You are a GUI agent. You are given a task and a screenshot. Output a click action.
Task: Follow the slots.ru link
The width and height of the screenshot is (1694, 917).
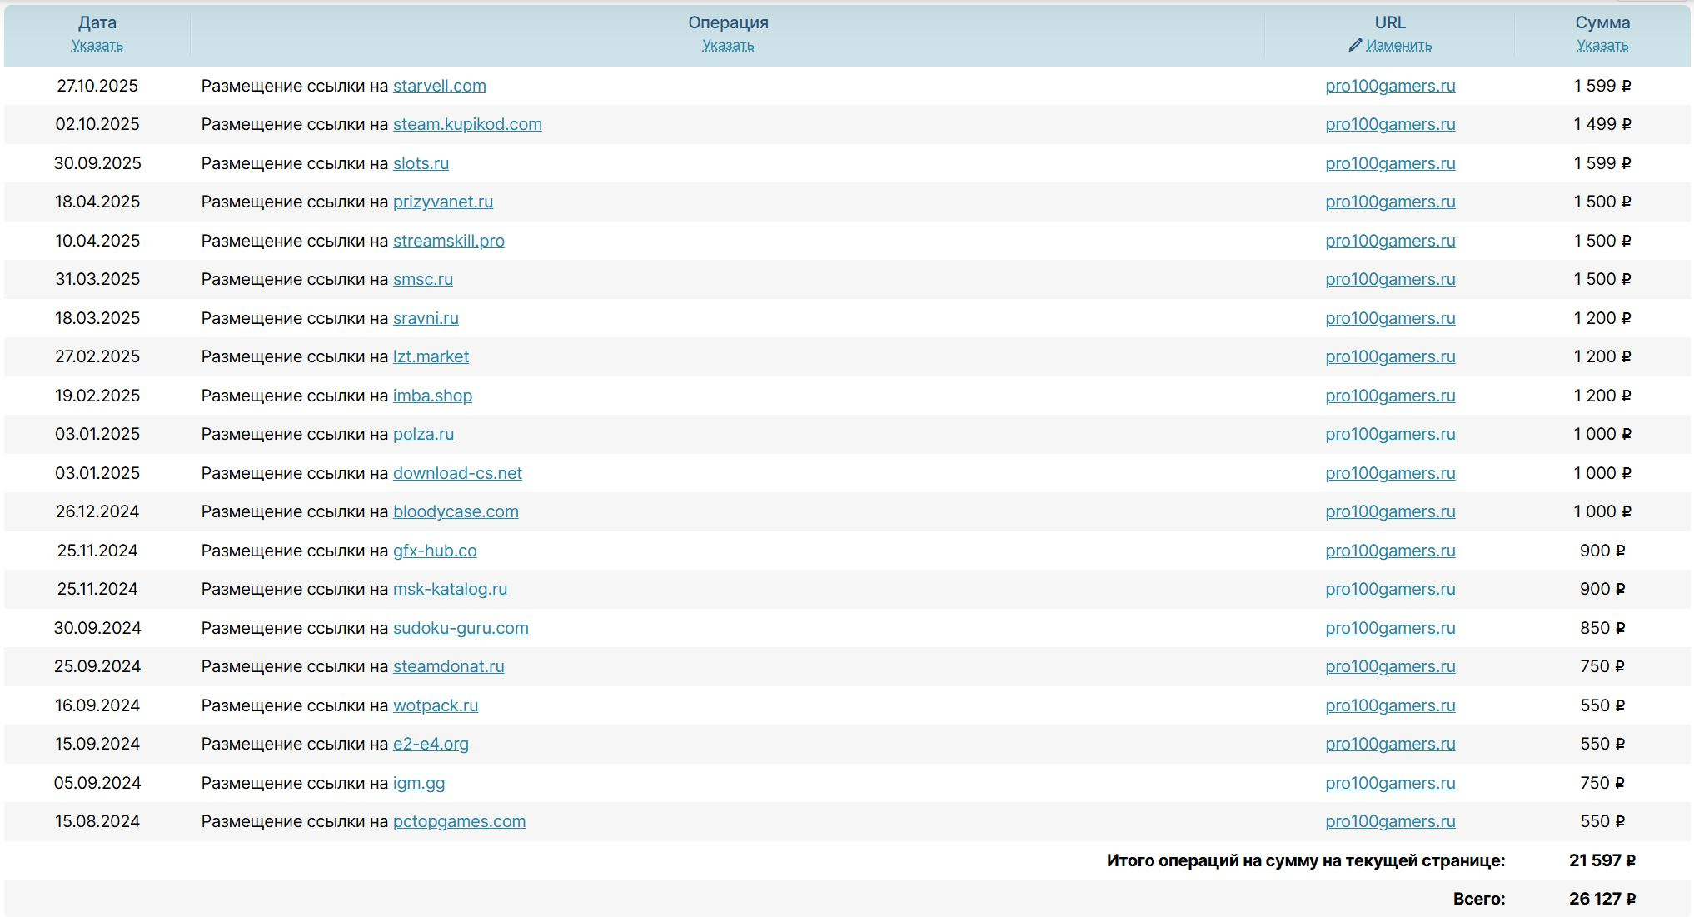pos(421,163)
